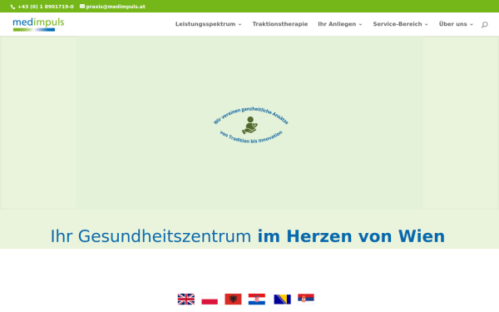Open the Über uns menu
This screenshot has height=312, width=499.
(x=453, y=24)
